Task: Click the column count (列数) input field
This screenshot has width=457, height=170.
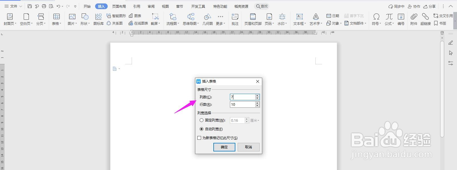Action: pos(242,97)
